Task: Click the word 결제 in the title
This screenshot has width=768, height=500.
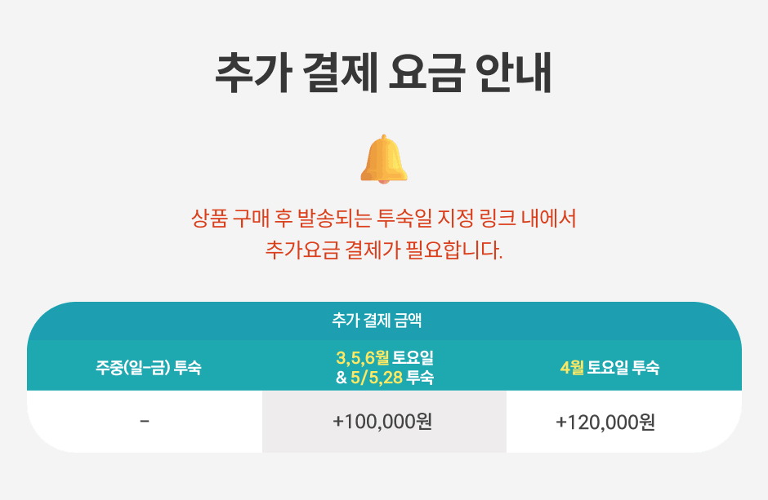Action: [341, 73]
